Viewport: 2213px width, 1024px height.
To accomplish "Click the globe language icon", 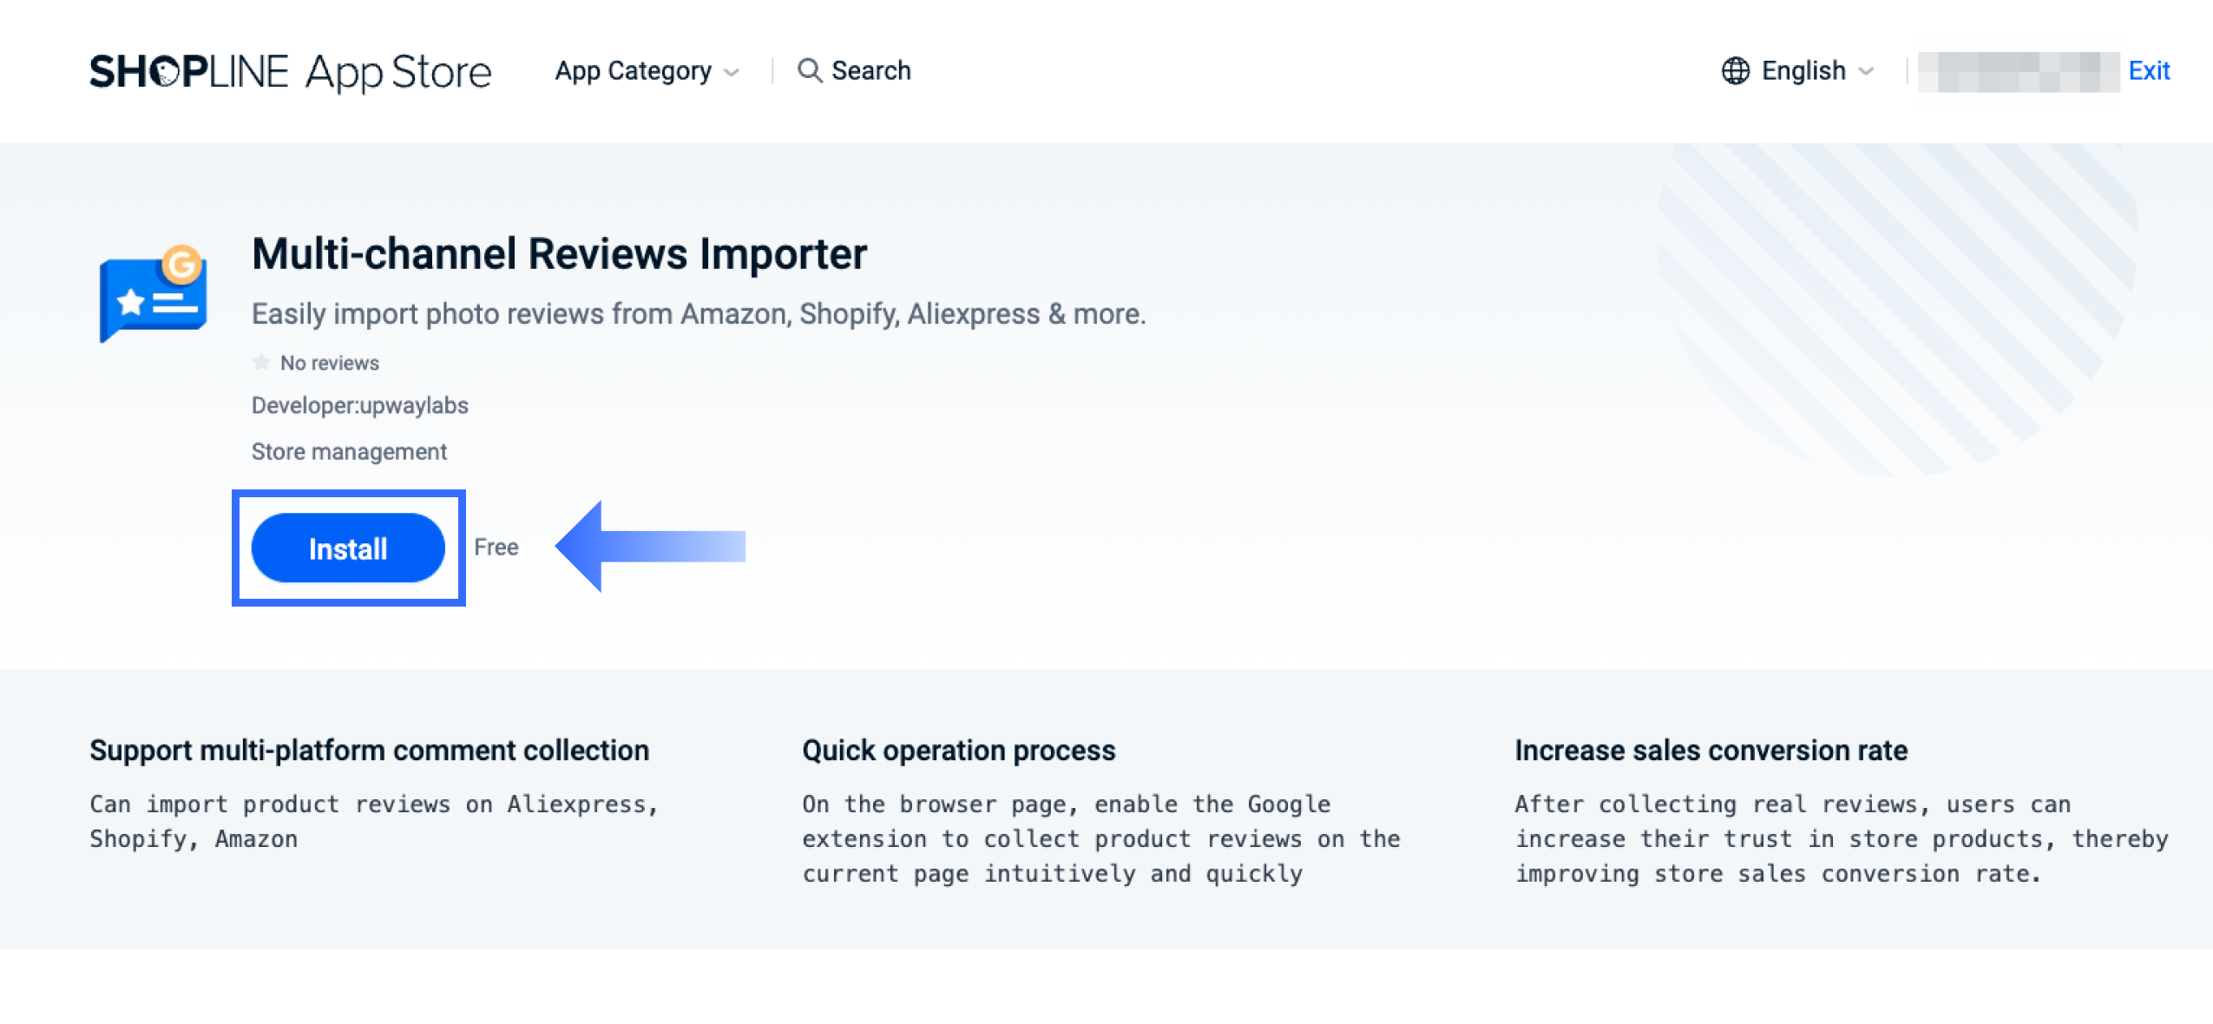I will 1735,70.
